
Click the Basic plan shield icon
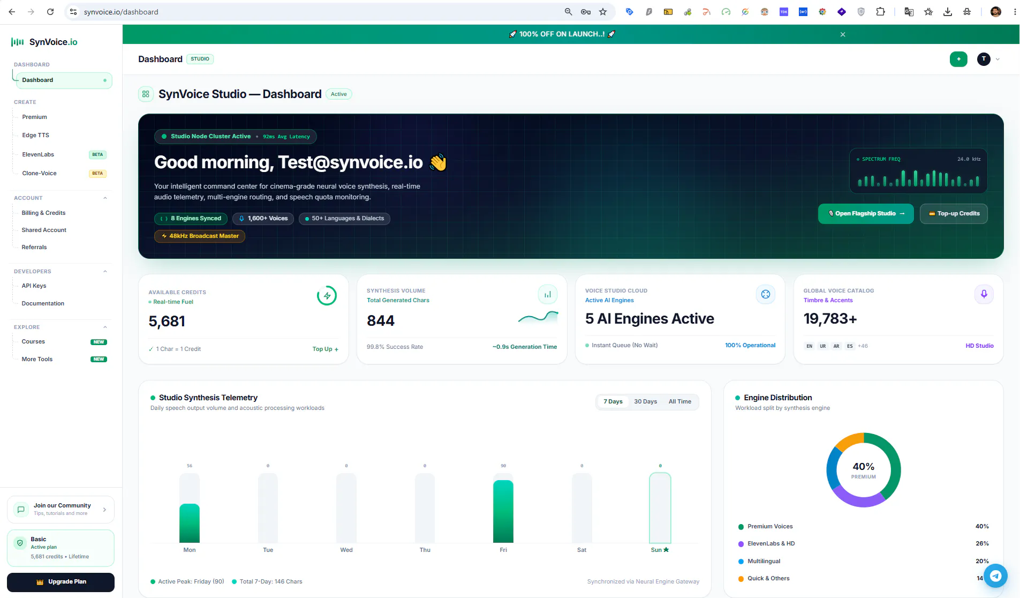pos(20,543)
